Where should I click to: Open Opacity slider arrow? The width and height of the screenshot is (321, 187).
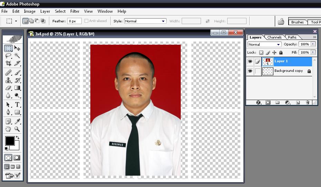[313, 44]
